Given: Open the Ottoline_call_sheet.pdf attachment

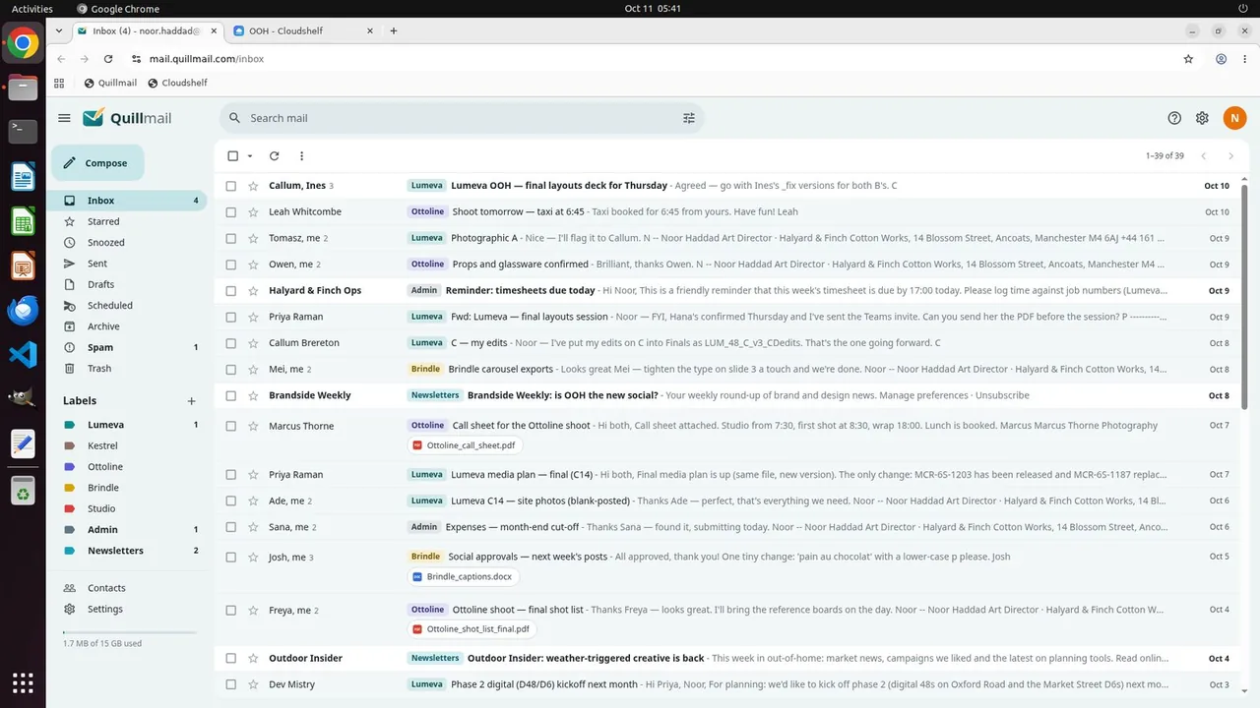Looking at the screenshot, I should (465, 445).
